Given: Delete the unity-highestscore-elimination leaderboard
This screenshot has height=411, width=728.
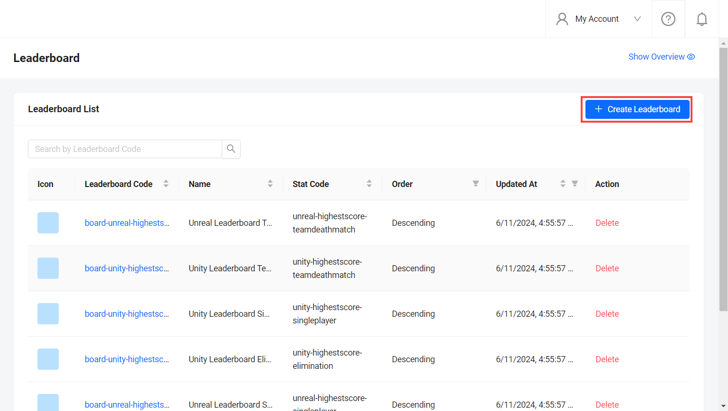Looking at the screenshot, I should (607, 359).
